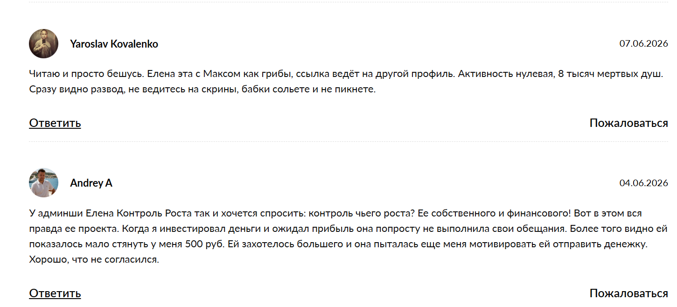Report Andrey A's comment with Пожаловаться
Screen dimensions: 677x307
coord(628,293)
